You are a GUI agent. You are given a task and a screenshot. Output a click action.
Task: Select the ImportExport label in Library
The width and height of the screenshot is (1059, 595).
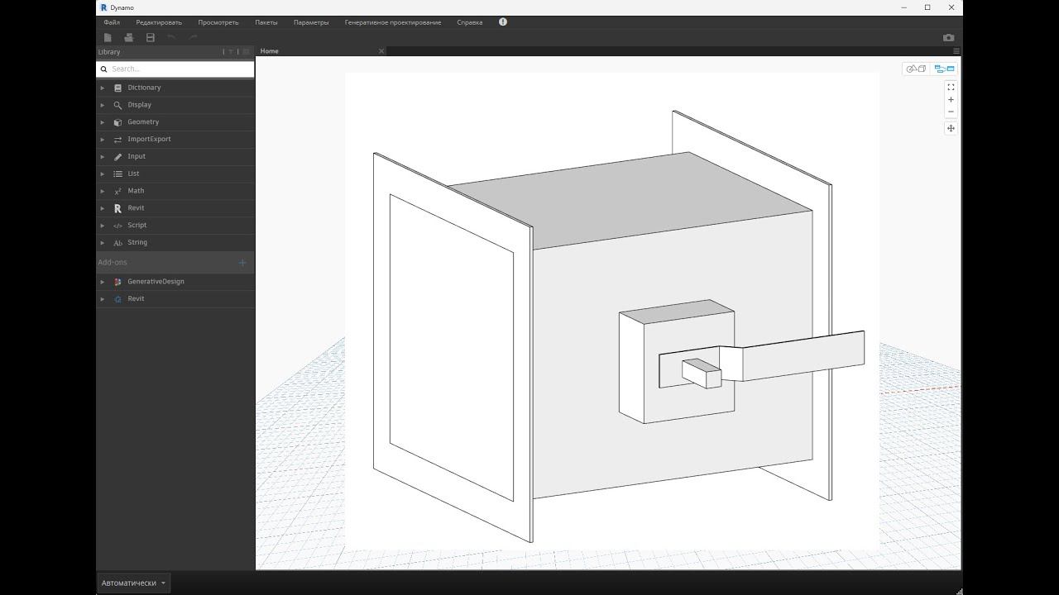(149, 140)
